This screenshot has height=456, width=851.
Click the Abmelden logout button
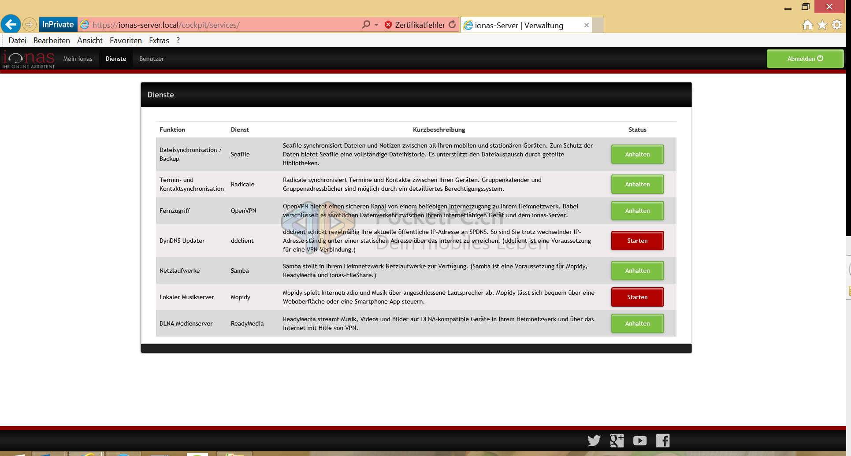point(805,59)
